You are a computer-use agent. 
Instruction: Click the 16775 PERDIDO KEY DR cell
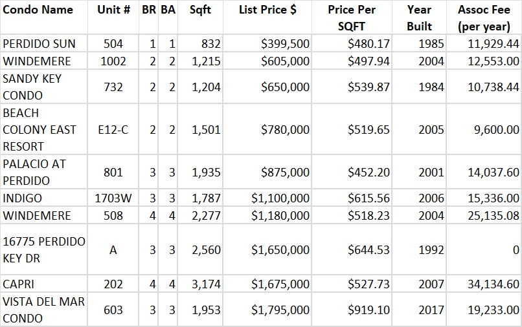click(x=44, y=249)
